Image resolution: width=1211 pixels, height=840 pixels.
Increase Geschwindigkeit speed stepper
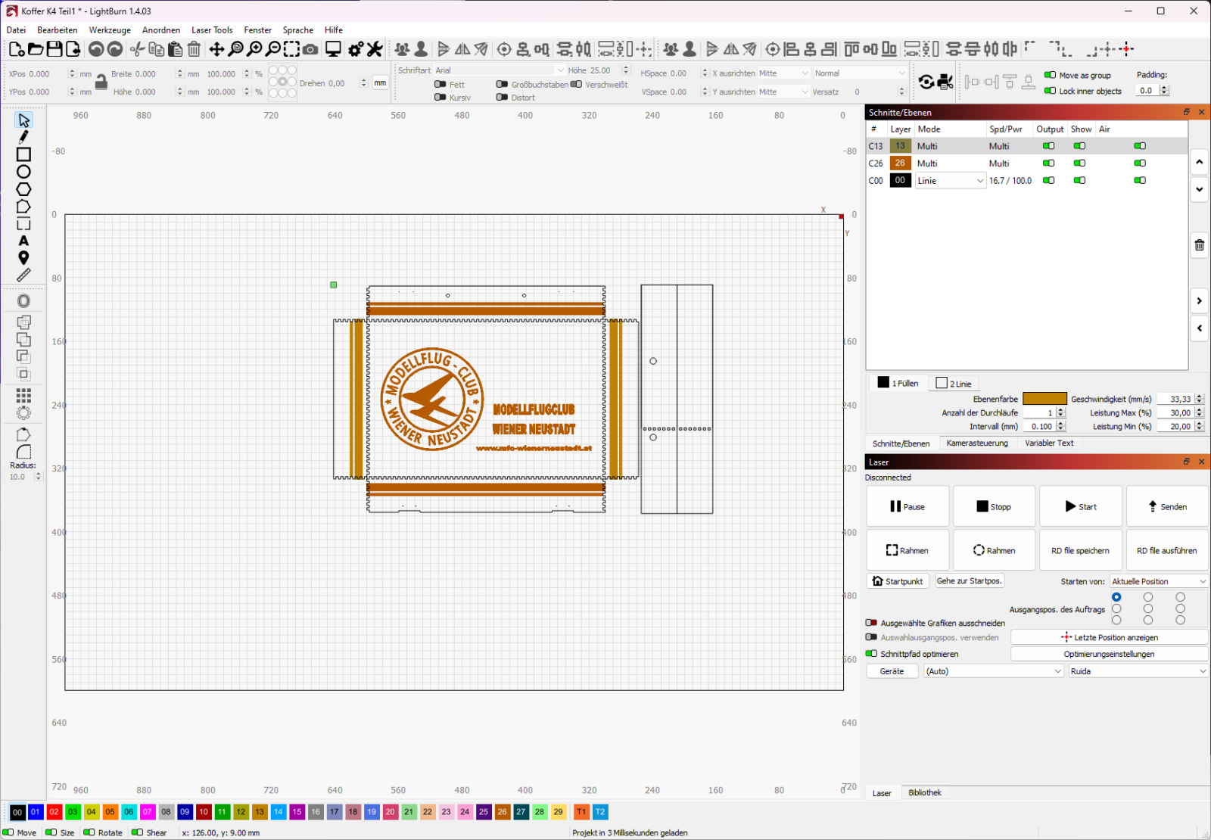point(1199,397)
